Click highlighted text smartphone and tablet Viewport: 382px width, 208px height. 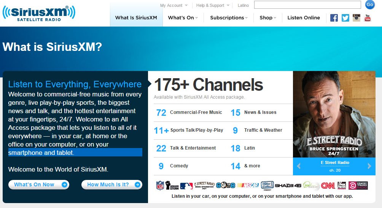pos(41,153)
